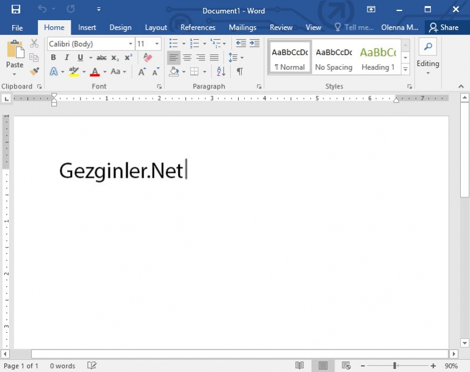Justify the paragraph text
Image resolution: width=470 pixels, height=372 pixels.
pos(214,57)
